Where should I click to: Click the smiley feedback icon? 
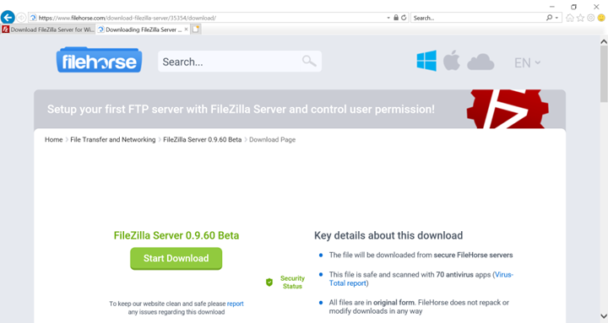click(x=601, y=18)
